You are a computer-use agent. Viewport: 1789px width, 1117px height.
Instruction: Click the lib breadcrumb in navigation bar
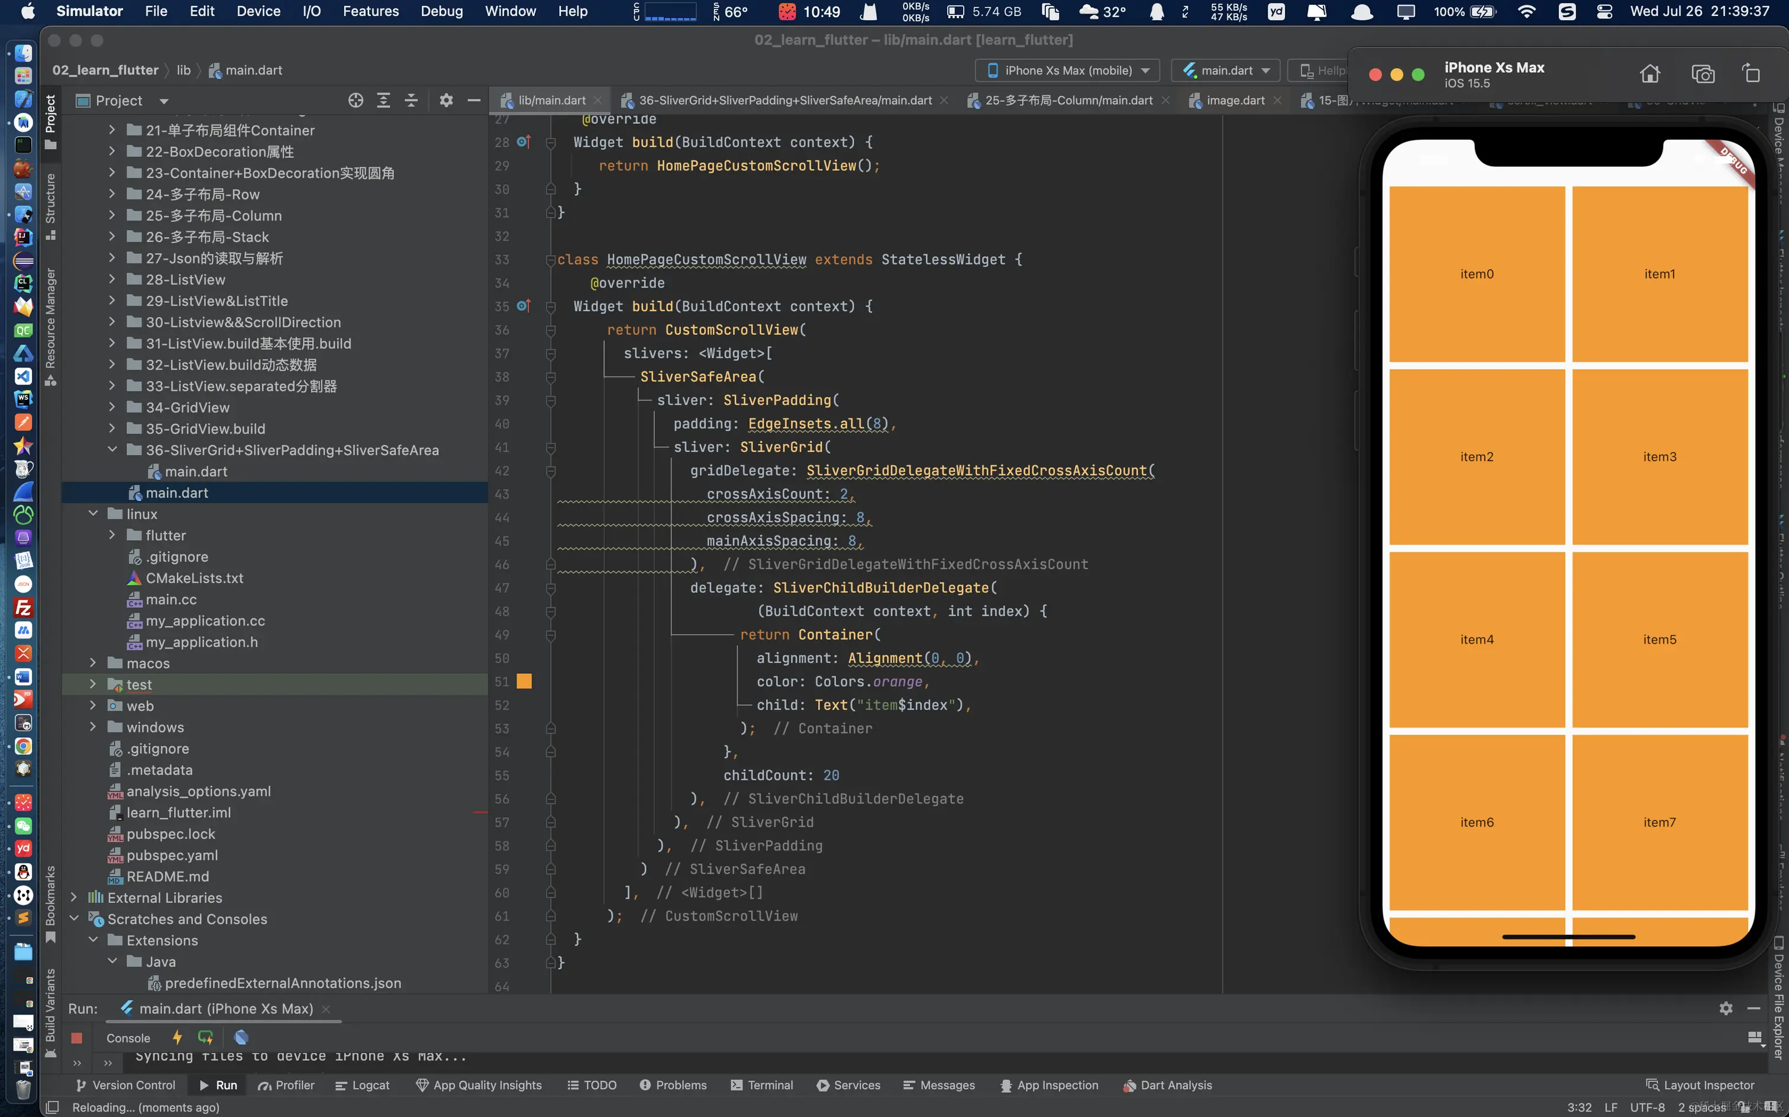183,70
